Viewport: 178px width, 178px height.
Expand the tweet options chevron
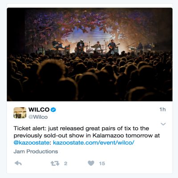163,124
